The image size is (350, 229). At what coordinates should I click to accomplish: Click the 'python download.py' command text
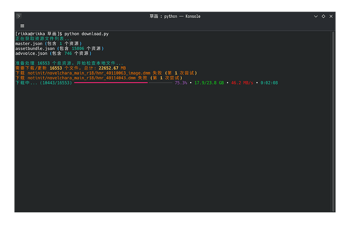[x=87, y=34]
